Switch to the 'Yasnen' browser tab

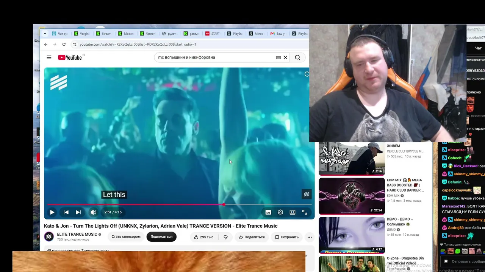pyautogui.click(x=148, y=34)
